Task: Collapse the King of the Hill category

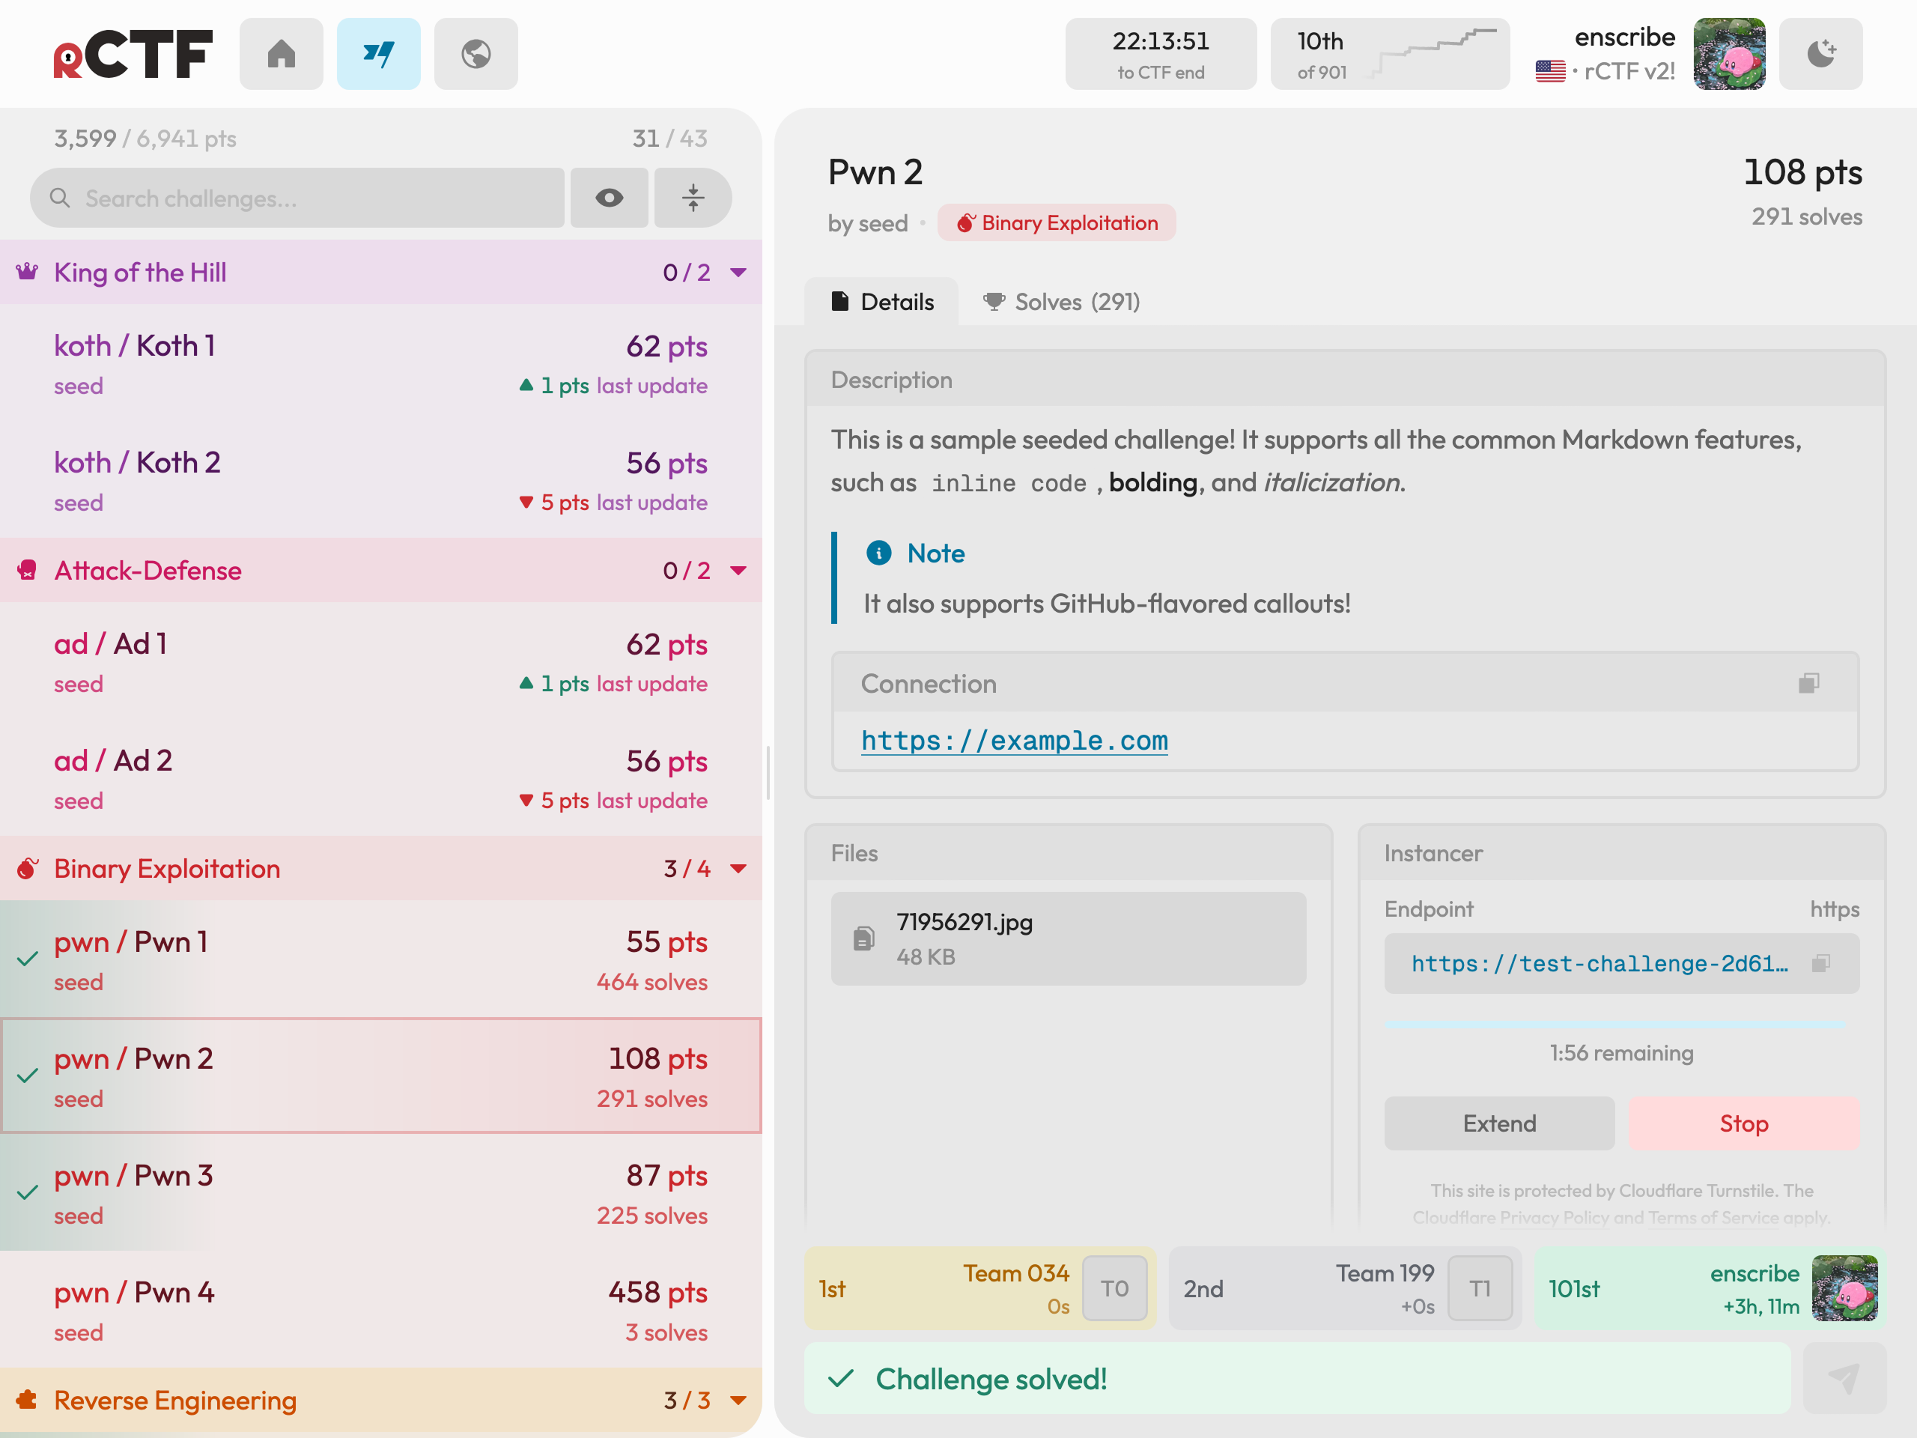Action: pyautogui.click(x=738, y=272)
